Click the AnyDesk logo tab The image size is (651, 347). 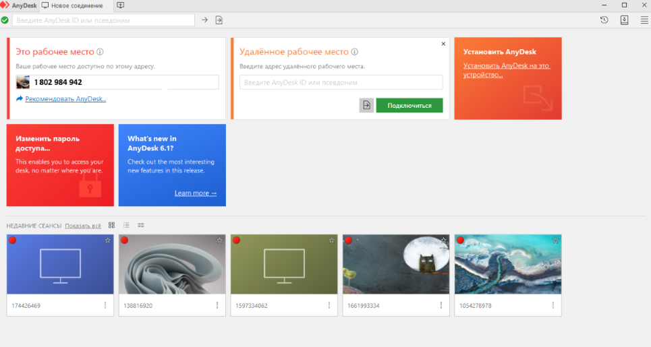(x=19, y=6)
